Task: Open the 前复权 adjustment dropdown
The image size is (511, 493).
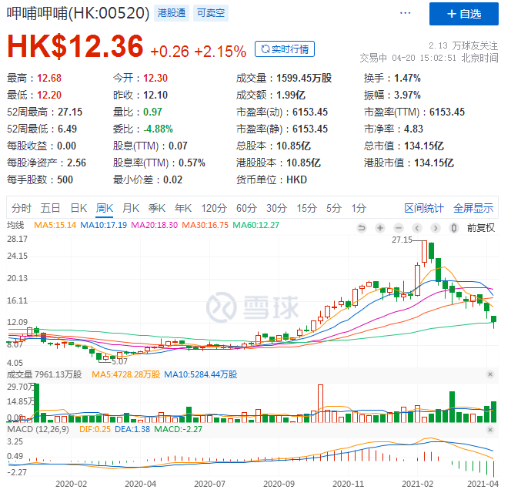Action: 479,228
